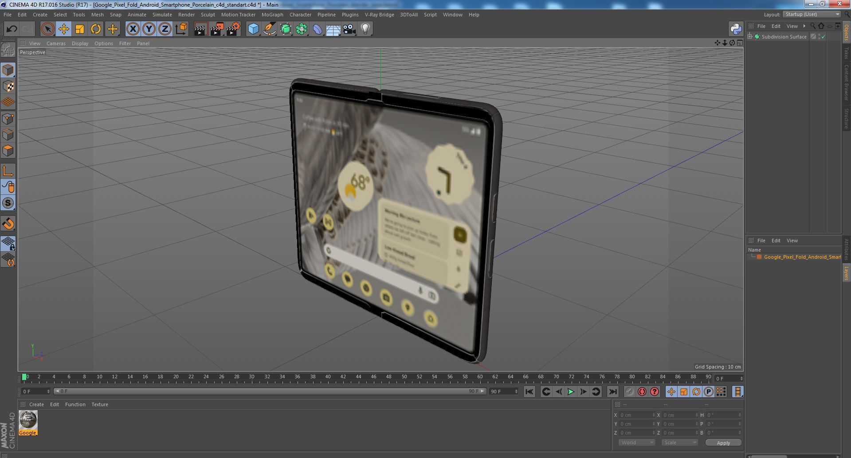Open the Mesh menu
The width and height of the screenshot is (851, 458).
(x=97, y=15)
